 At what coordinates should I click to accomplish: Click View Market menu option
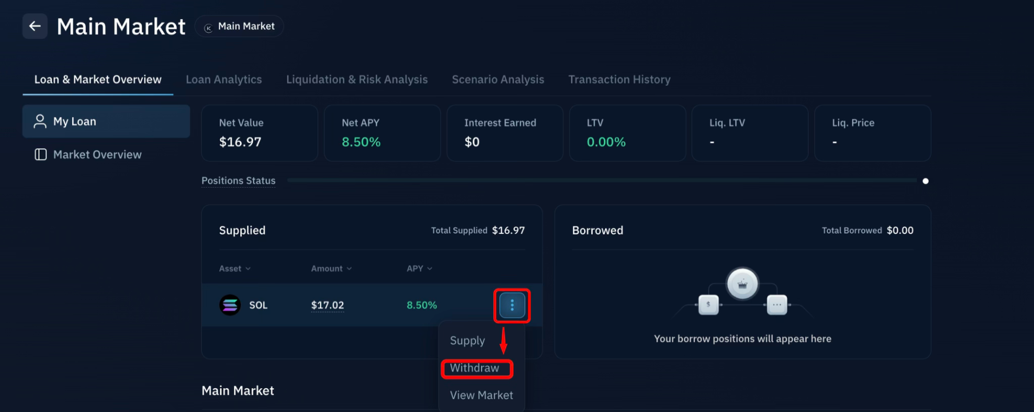(x=481, y=395)
